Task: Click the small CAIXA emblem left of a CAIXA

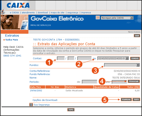Action: (3, 12)
